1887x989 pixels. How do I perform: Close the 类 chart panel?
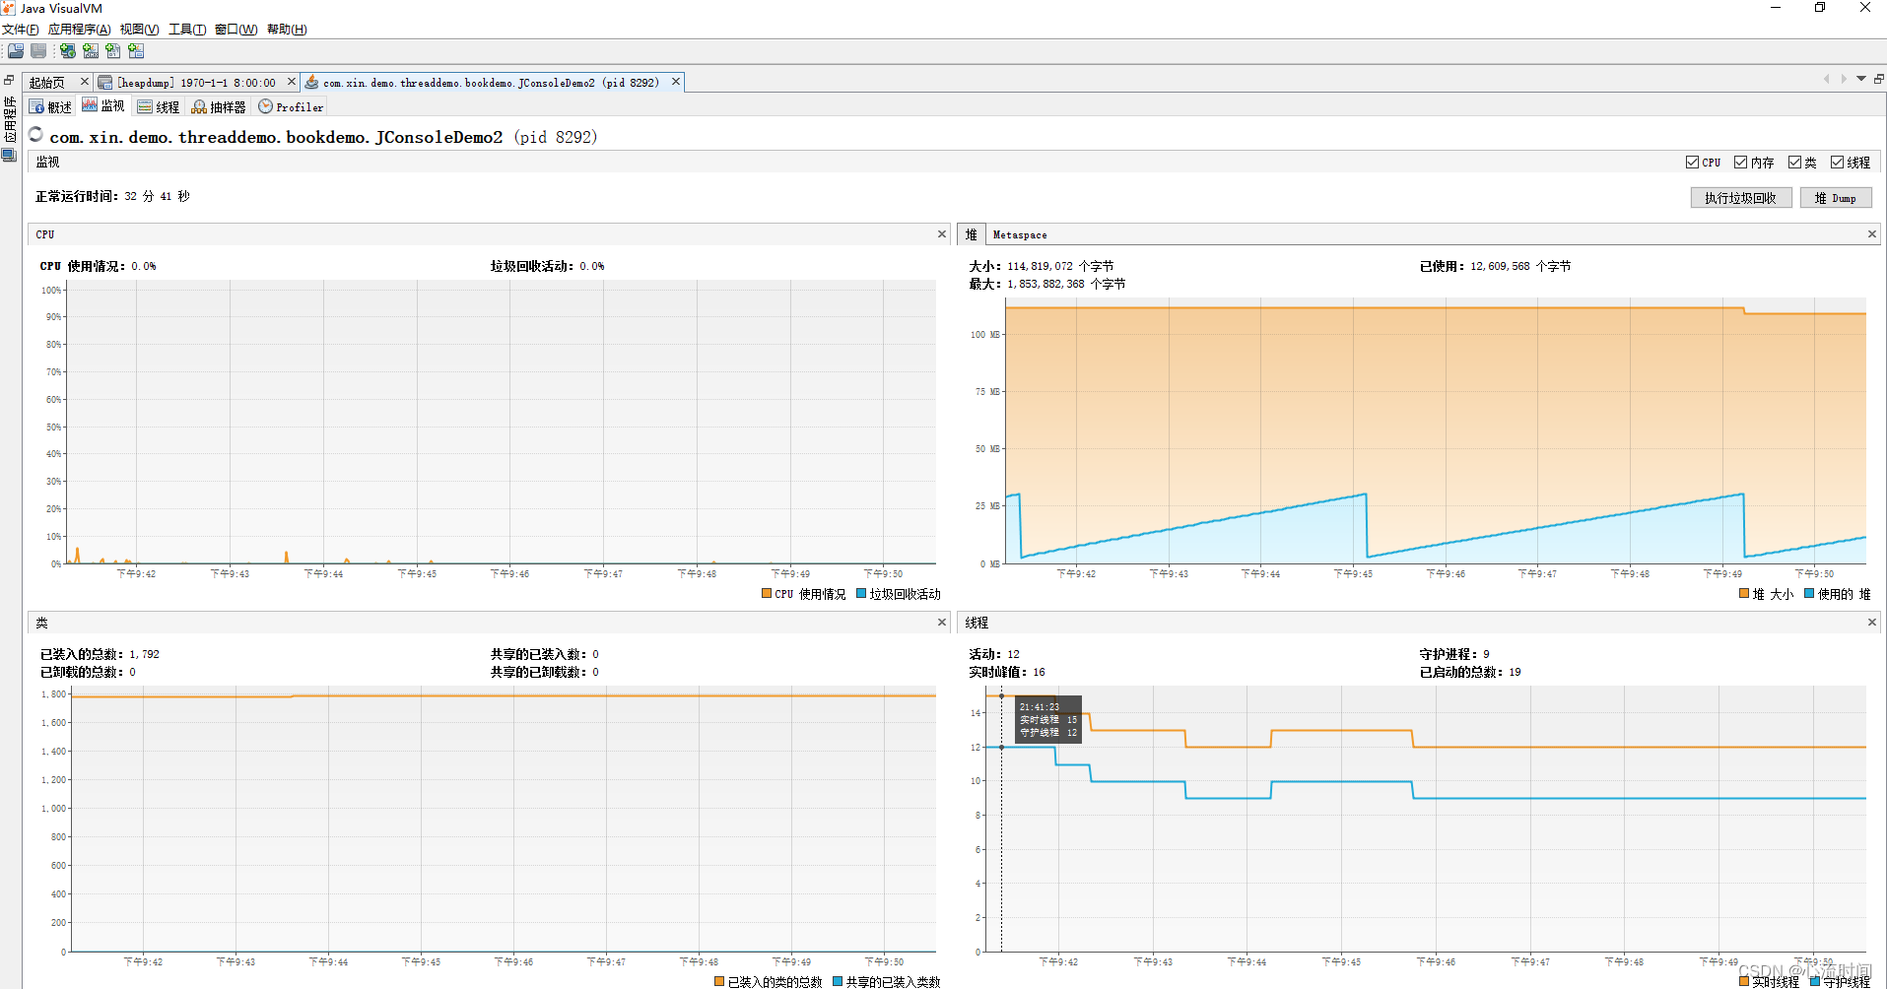pos(942,623)
